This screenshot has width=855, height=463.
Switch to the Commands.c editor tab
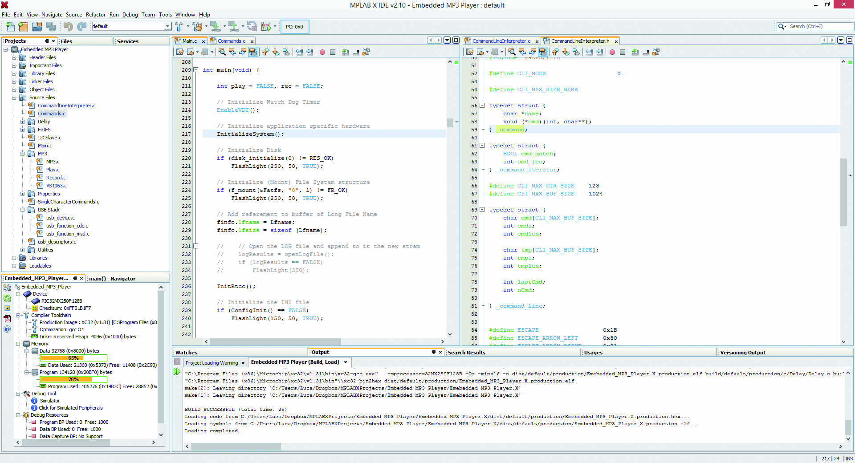[231, 41]
